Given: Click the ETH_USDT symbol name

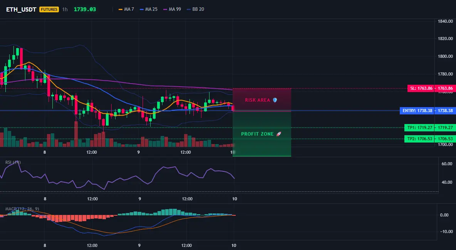Looking at the screenshot, I should coord(21,9).
